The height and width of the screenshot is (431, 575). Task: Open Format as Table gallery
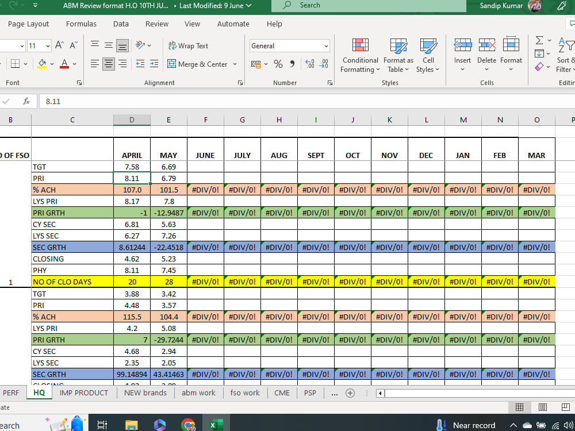398,55
